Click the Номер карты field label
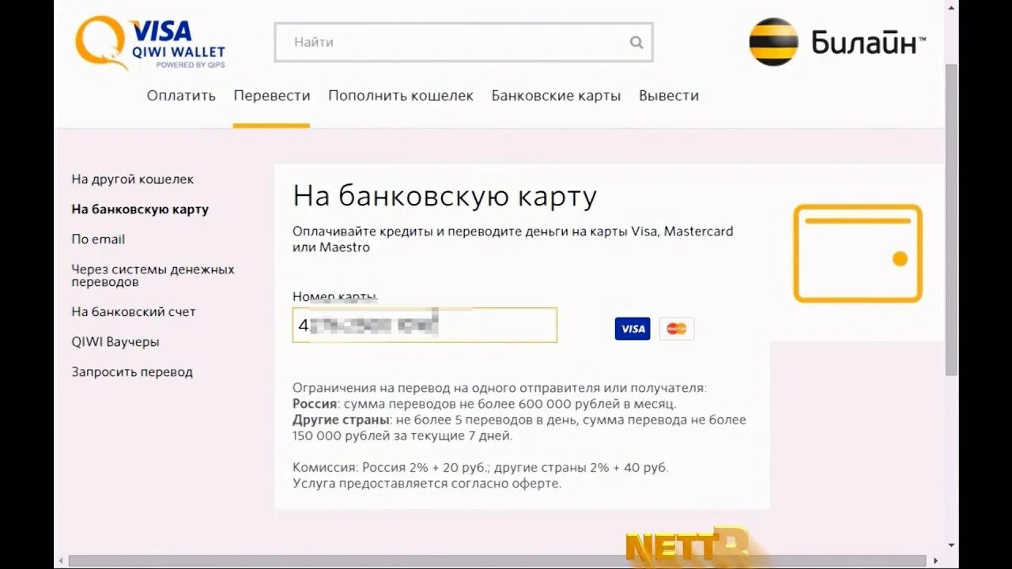The image size is (1012, 569). [335, 297]
